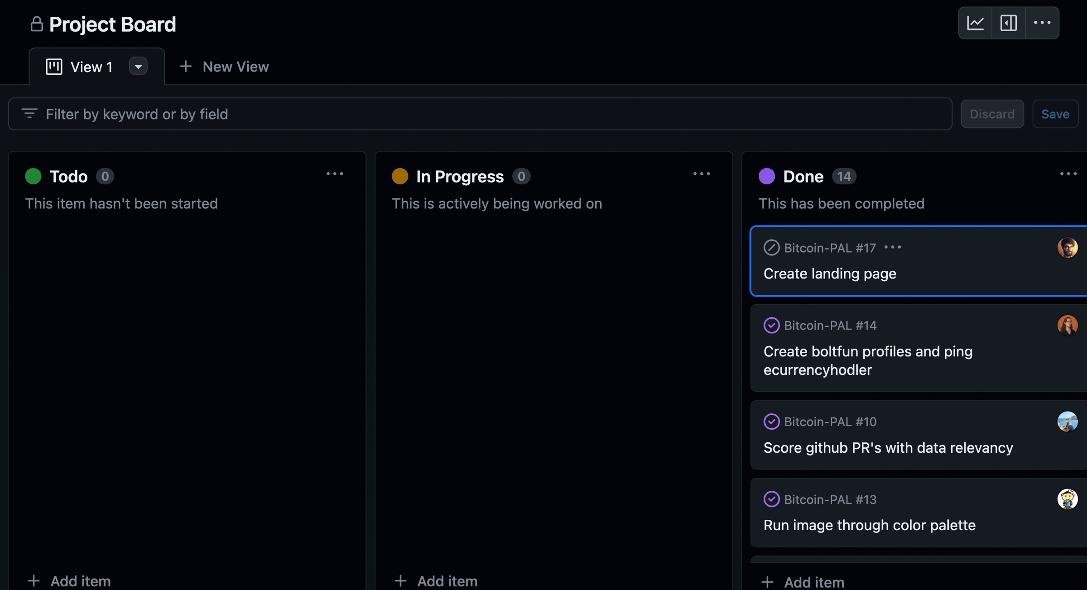
Task: Click closed status icon on Bitcoin-PAL #17
Action: 771,248
